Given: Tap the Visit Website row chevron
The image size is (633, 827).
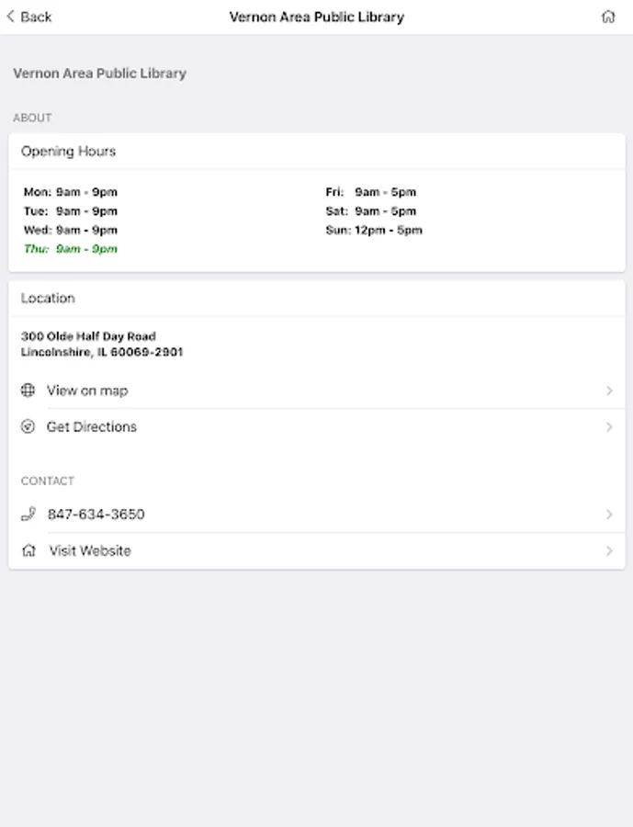Looking at the screenshot, I should (609, 551).
